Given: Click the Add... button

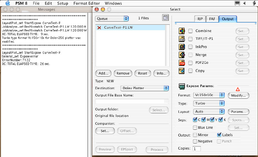Looking at the screenshot, I should [103, 73].
